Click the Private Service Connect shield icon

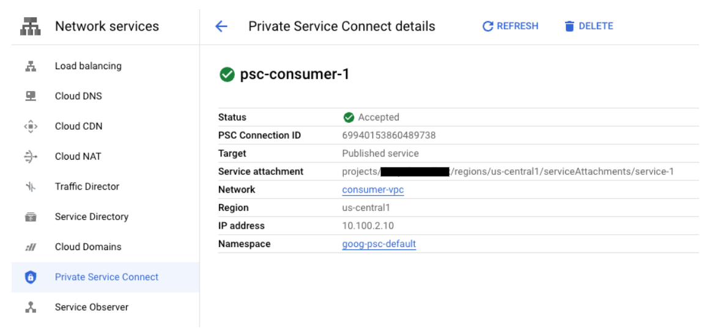point(31,277)
